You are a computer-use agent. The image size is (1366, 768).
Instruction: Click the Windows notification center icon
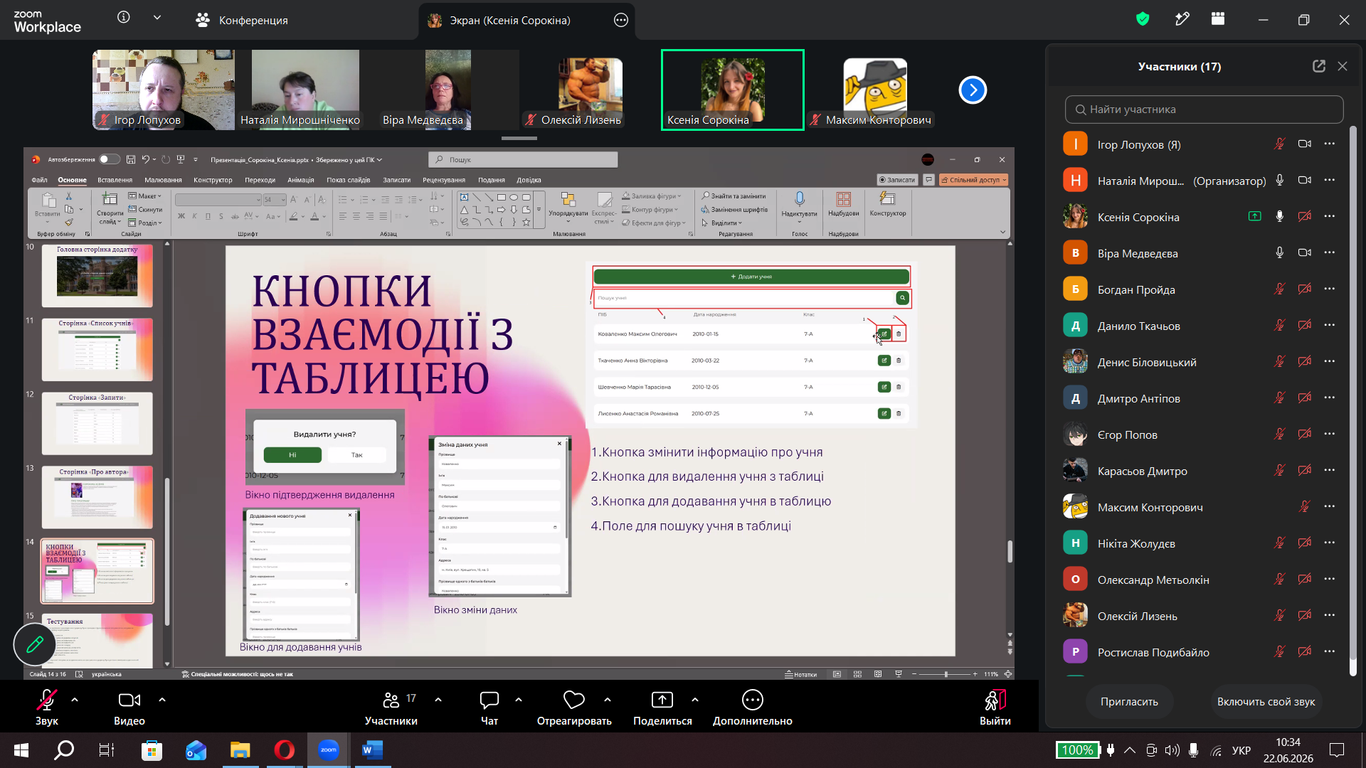point(1337,750)
